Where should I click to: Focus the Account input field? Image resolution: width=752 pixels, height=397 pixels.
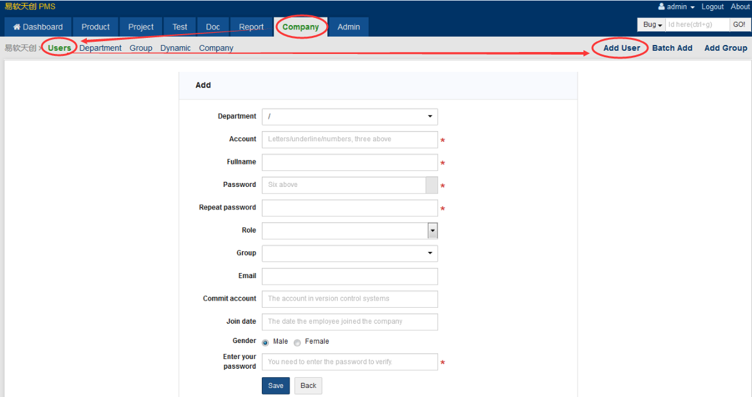point(349,139)
